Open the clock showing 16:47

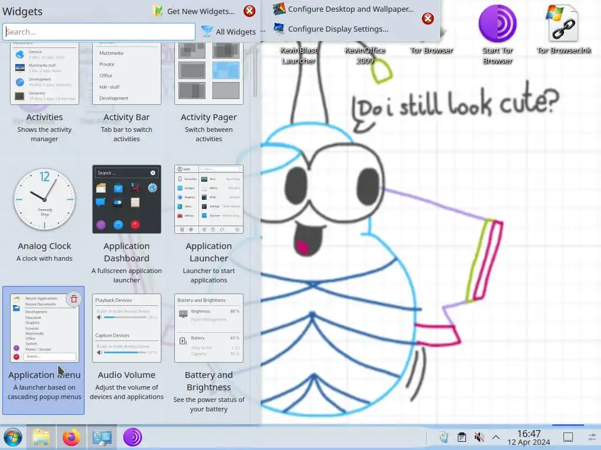(529, 437)
